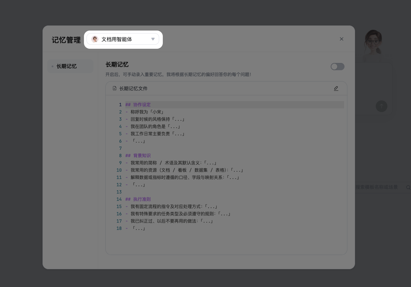This screenshot has height=287, width=411.
Task: Enable the 长期记忆 toggle switch
Action: [337, 67]
